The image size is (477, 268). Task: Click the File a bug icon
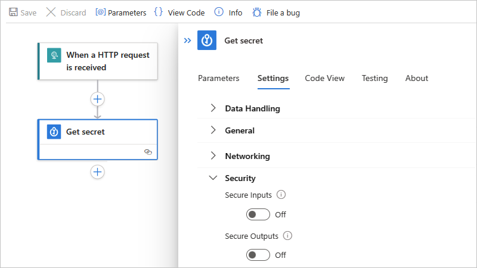[257, 13]
